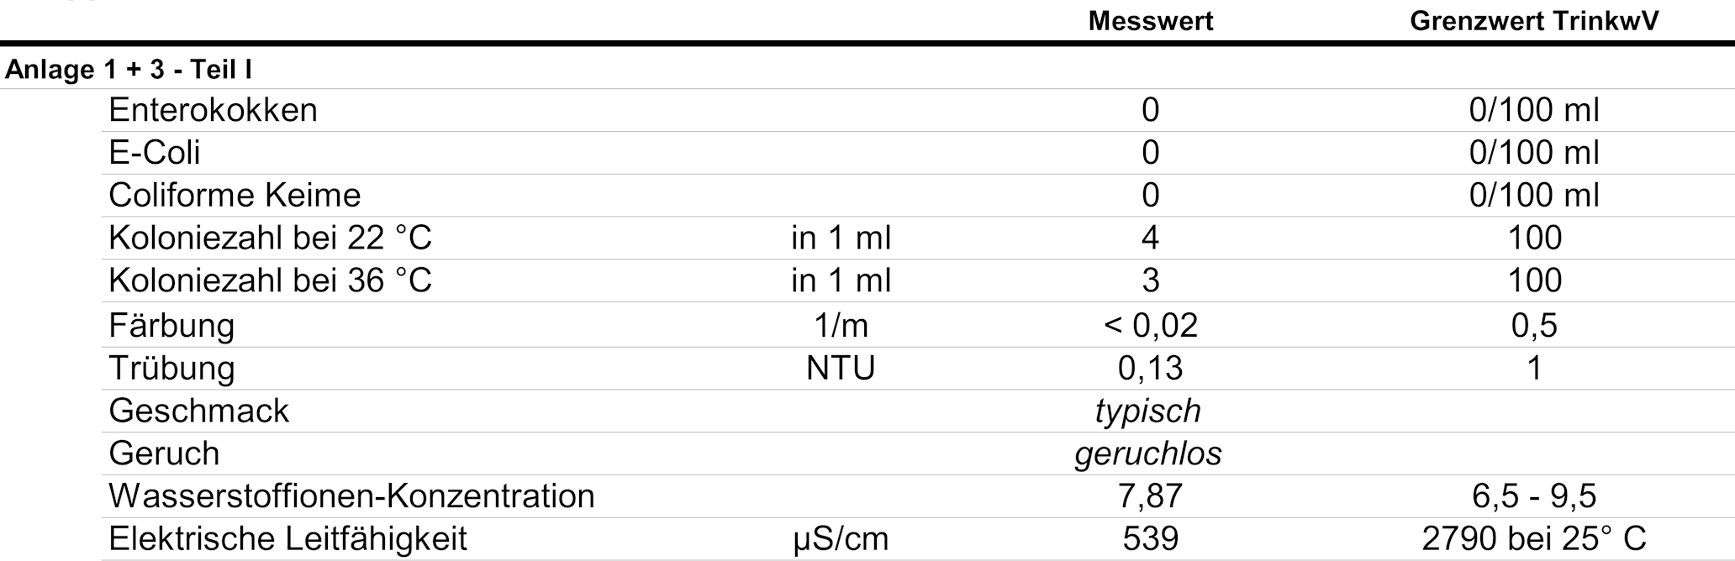Select the Anlage 1 + 3 - Teil I heading

(x=129, y=70)
